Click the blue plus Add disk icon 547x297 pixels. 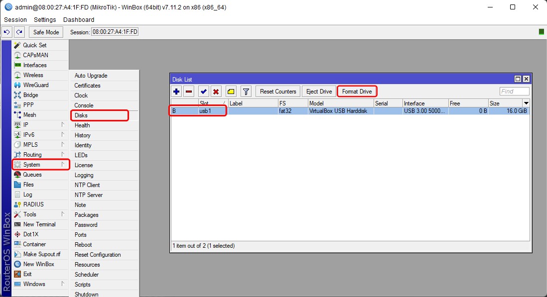(176, 92)
